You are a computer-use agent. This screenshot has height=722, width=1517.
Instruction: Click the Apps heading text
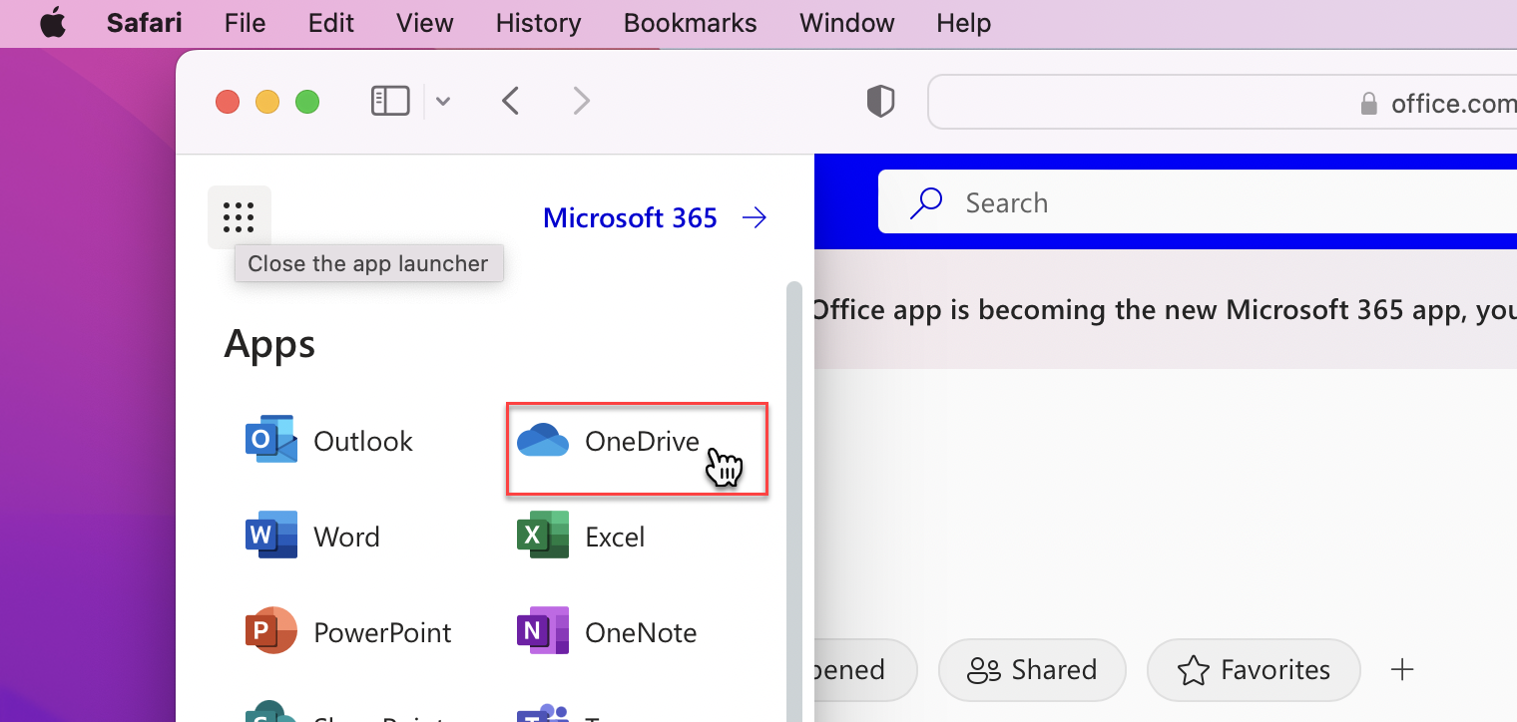[x=269, y=344]
